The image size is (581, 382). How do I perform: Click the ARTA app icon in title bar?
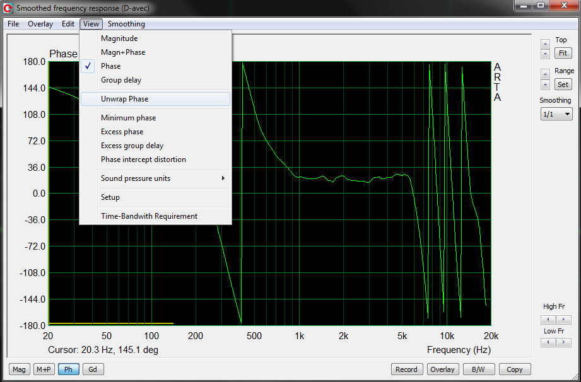(x=8, y=8)
